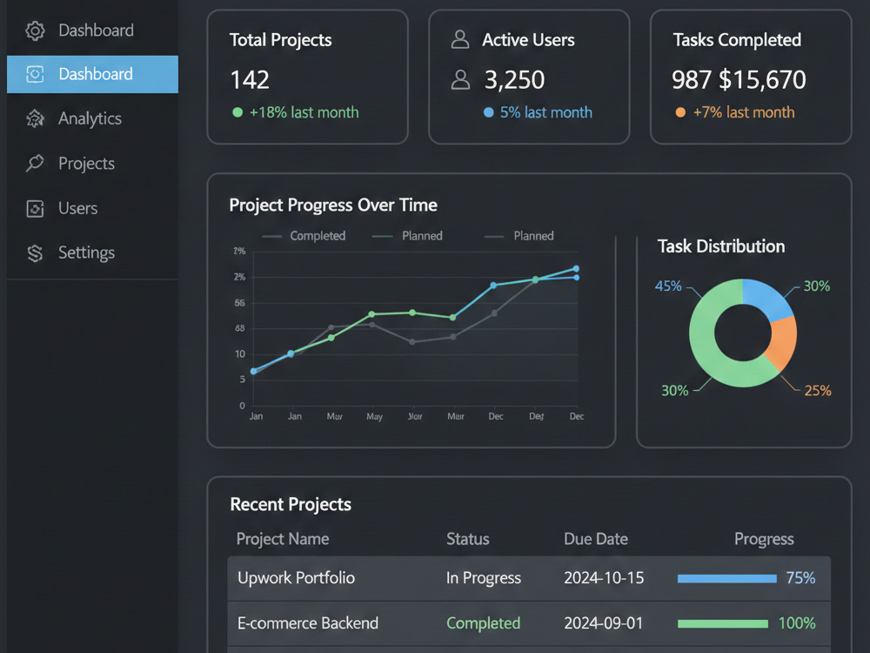Click the Projects sidebar icon
The image size is (870, 653).
[35, 164]
